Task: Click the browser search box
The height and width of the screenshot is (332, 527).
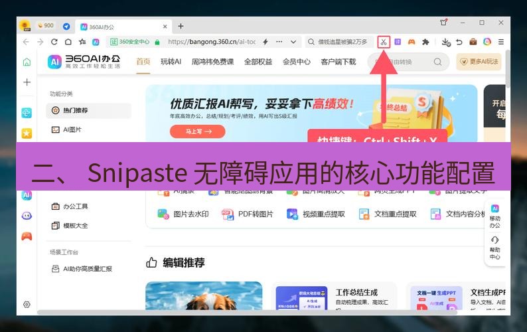Action: tap(339, 42)
